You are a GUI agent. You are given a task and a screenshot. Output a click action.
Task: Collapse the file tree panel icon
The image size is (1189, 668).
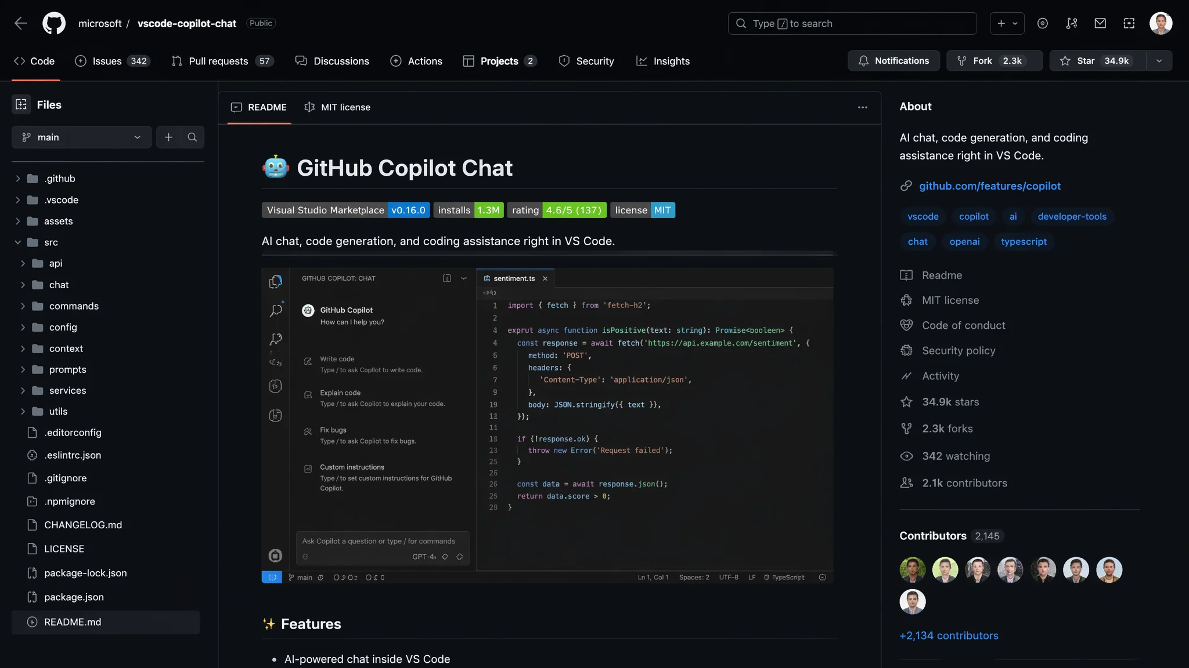click(21, 104)
